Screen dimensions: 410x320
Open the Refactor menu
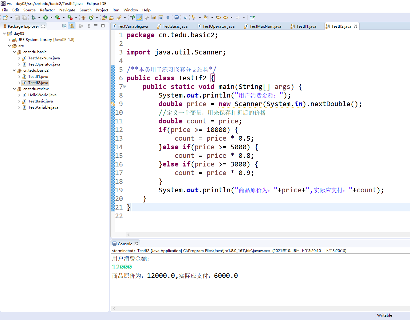[x=47, y=10]
